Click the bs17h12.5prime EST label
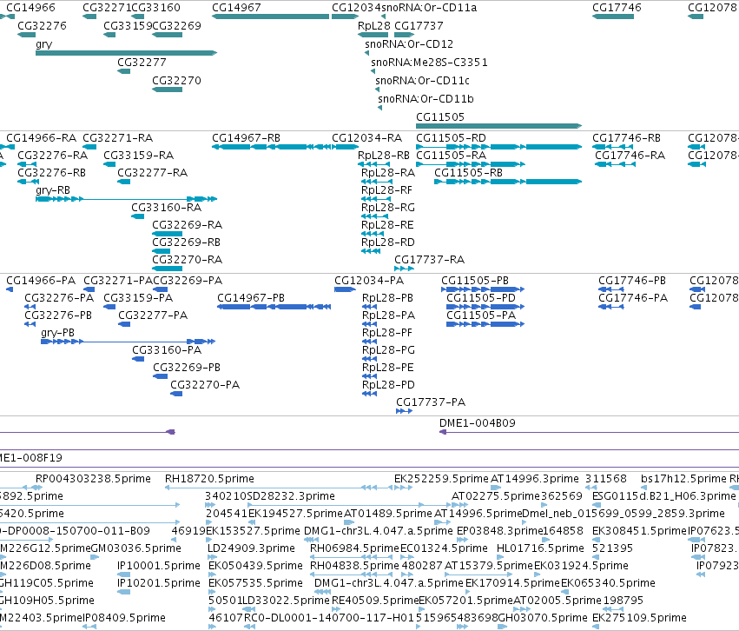739x631 pixels. pos(684,479)
